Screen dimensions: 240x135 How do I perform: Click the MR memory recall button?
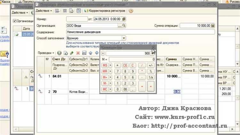point(105,71)
